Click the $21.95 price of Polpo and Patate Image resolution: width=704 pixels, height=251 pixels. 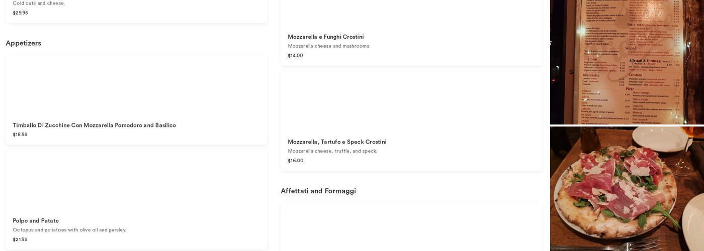20,239
